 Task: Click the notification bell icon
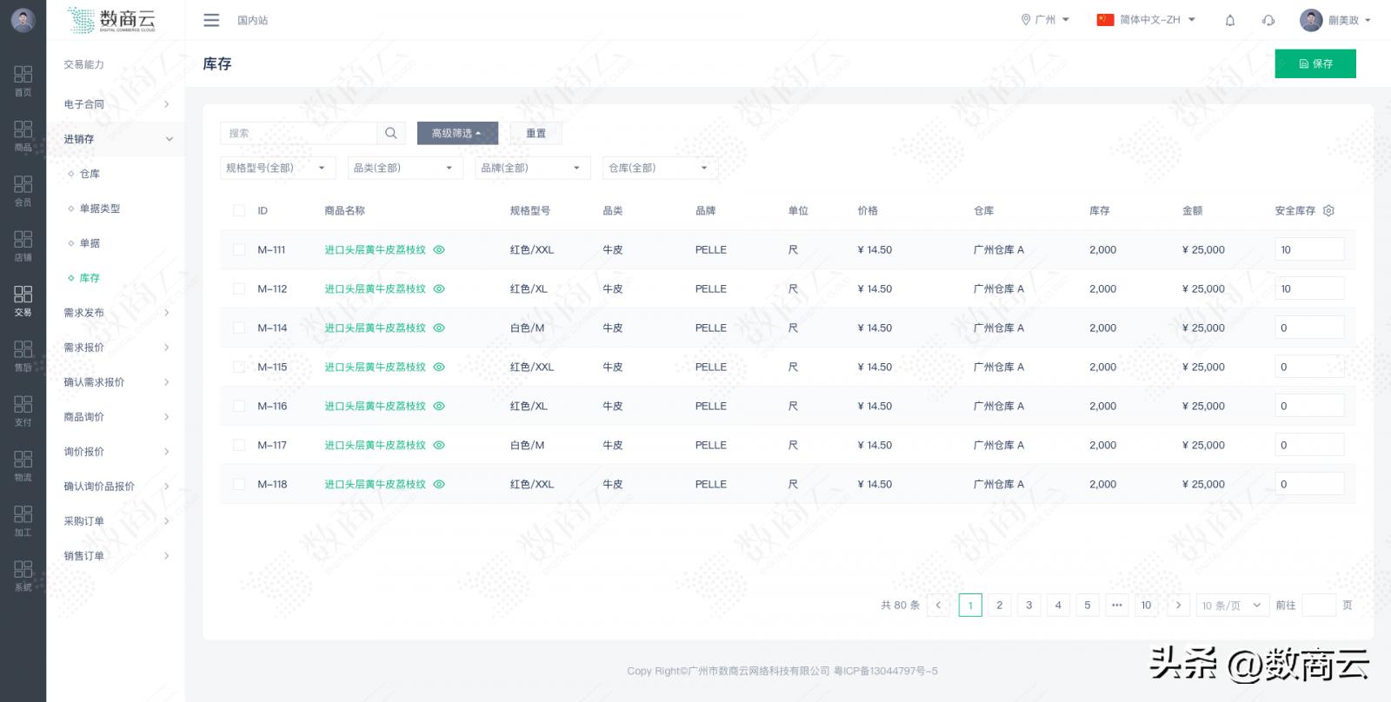[1229, 20]
